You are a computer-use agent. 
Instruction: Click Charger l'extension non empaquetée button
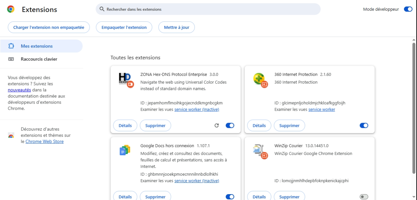tap(49, 27)
